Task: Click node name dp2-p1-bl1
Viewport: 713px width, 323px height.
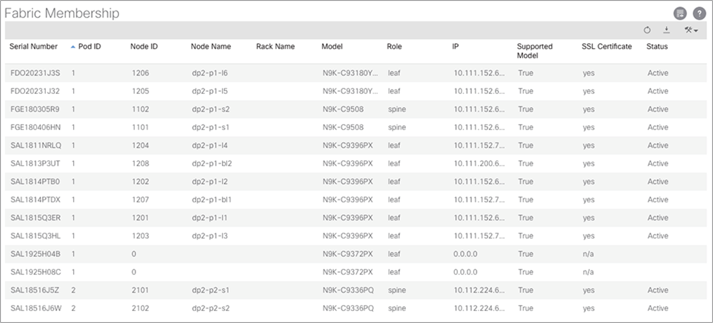Action: [x=211, y=200]
